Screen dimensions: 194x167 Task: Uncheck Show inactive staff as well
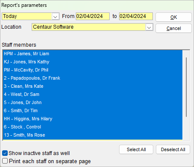(x=5, y=153)
